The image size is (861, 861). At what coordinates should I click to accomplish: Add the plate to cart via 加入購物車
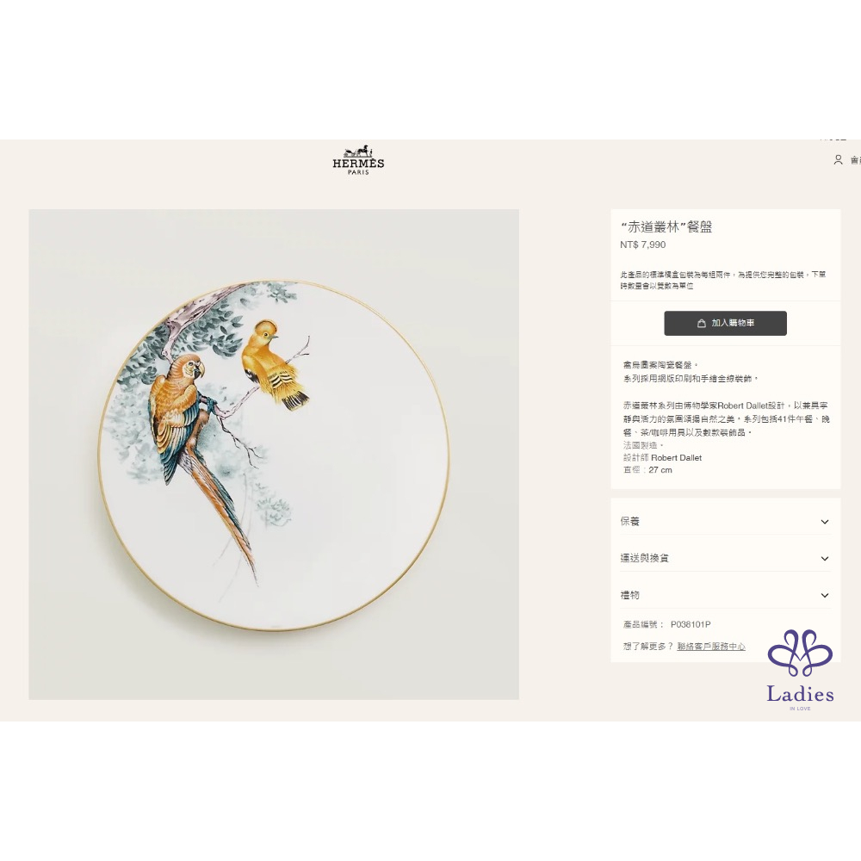click(x=725, y=324)
